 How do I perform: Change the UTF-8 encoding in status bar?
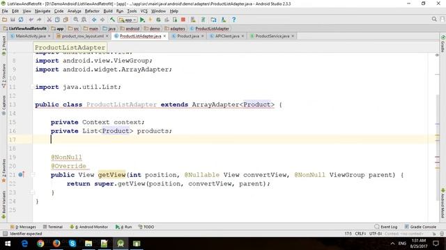[376, 233]
